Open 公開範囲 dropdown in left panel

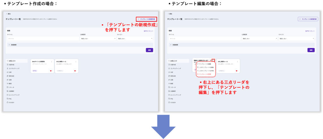(98, 38)
